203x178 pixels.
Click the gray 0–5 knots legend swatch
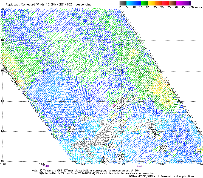[x=123, y=3]
